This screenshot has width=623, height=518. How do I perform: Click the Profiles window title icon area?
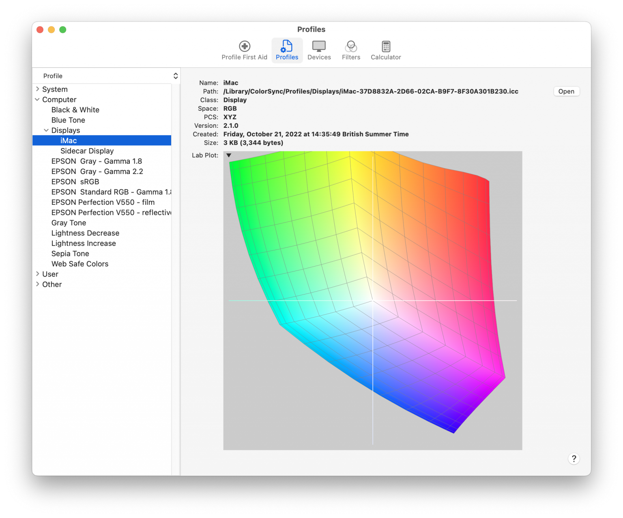(x=311, y=29)
